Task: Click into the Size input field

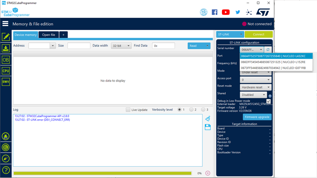Action: click(79, 46)
